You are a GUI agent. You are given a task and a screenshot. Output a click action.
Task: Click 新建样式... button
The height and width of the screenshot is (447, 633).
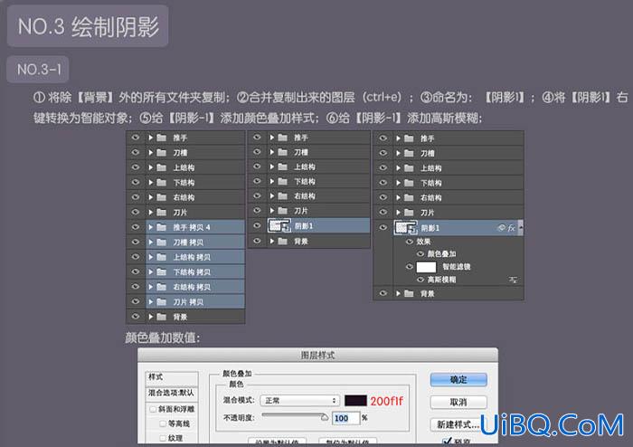click(x=458, y=424)
